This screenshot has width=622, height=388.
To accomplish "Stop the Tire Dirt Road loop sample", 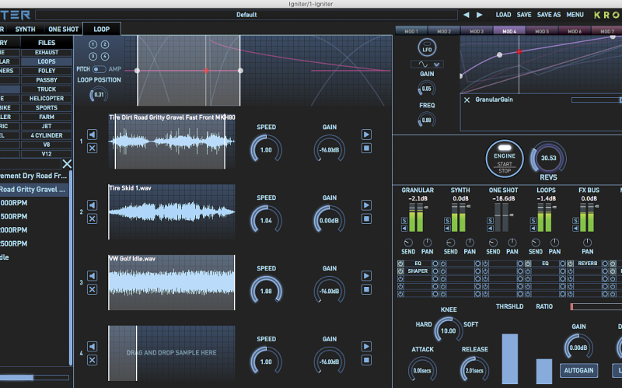I will [366, 149].
